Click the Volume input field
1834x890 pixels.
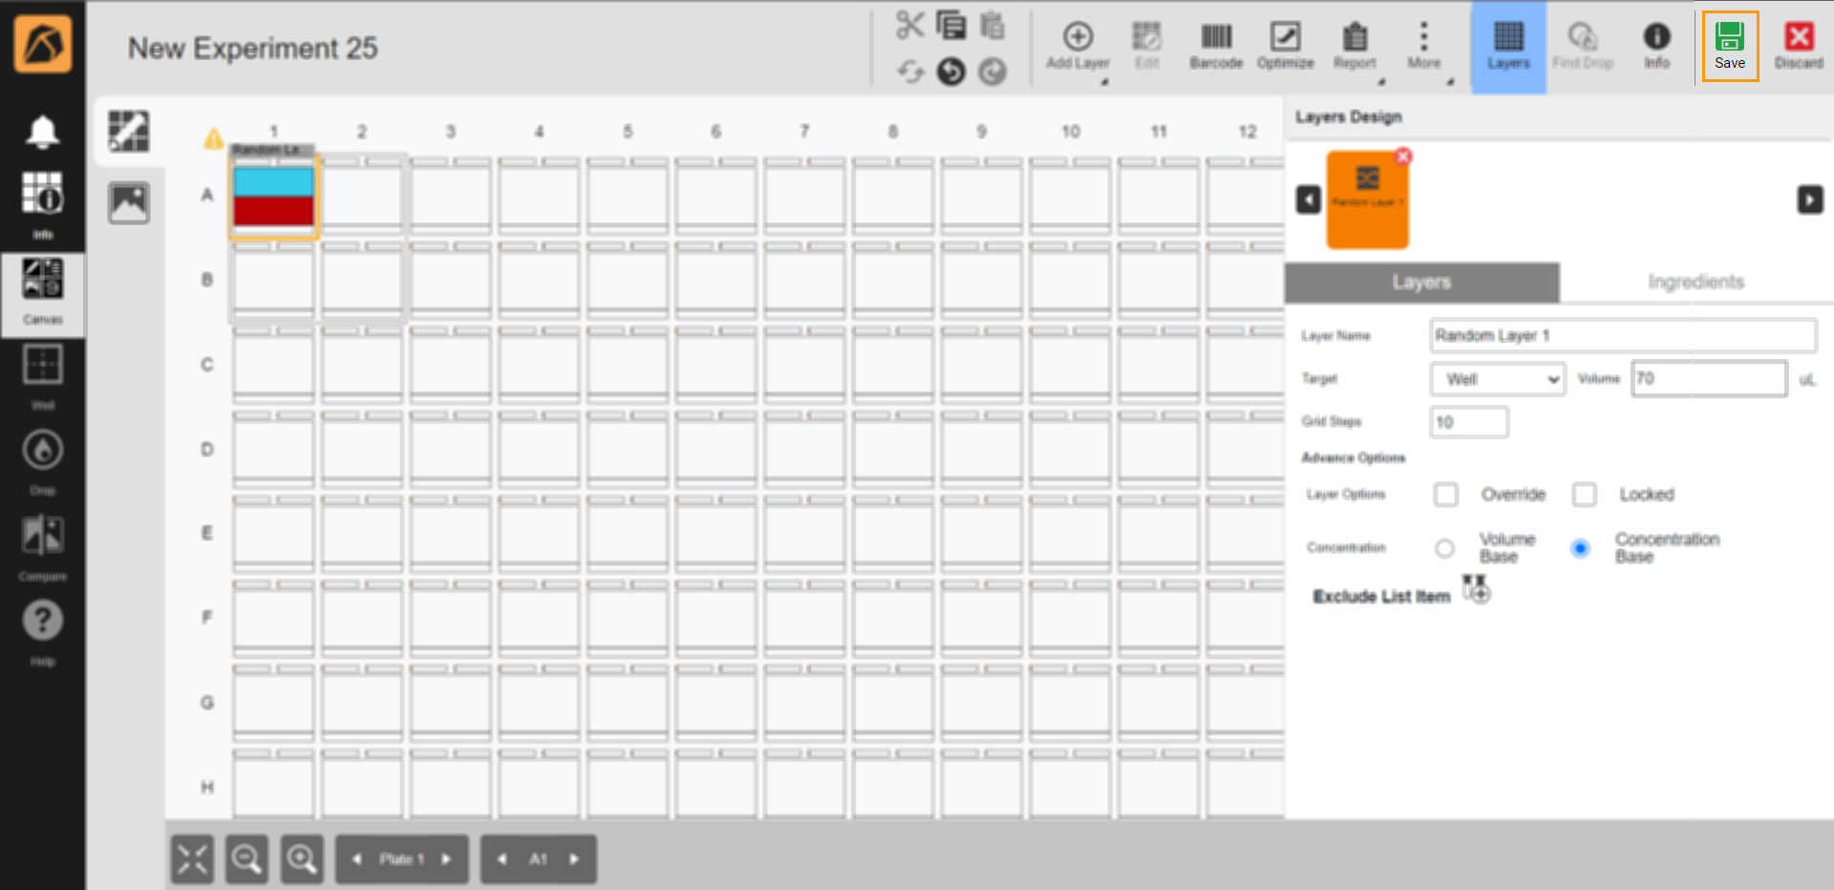coord(1708,378)
